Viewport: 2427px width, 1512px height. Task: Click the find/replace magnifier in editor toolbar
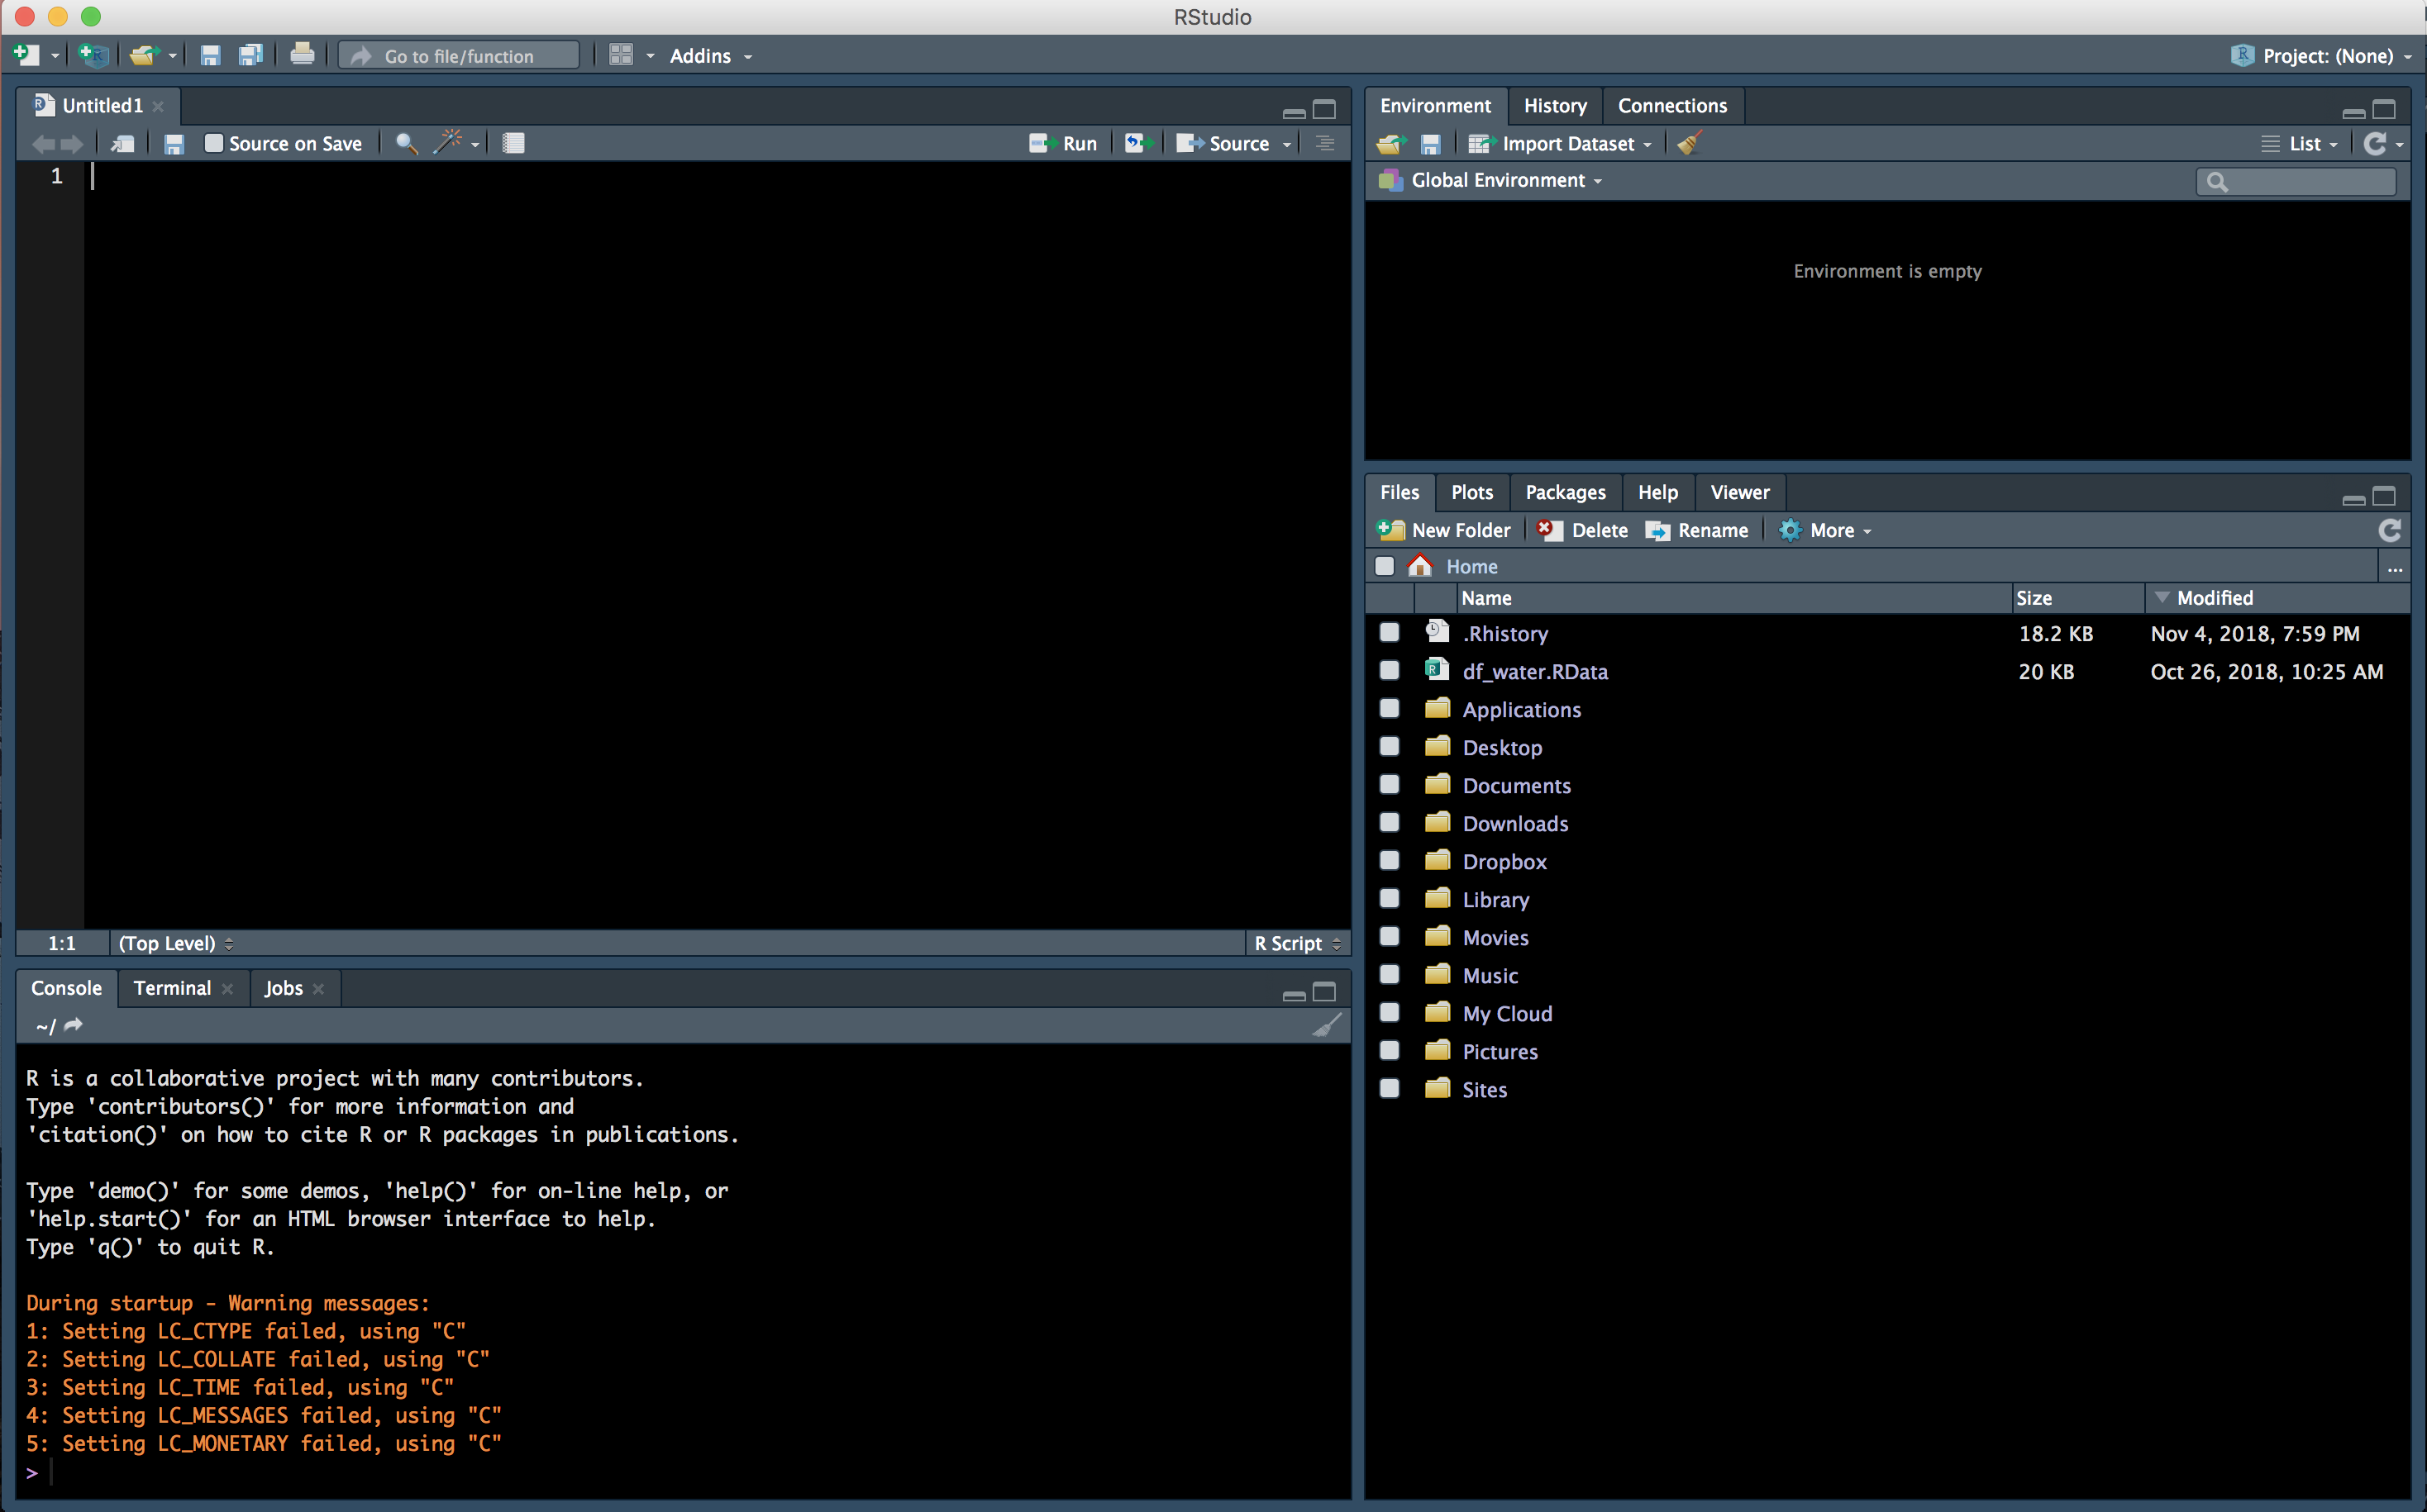(x=405, y=143)
